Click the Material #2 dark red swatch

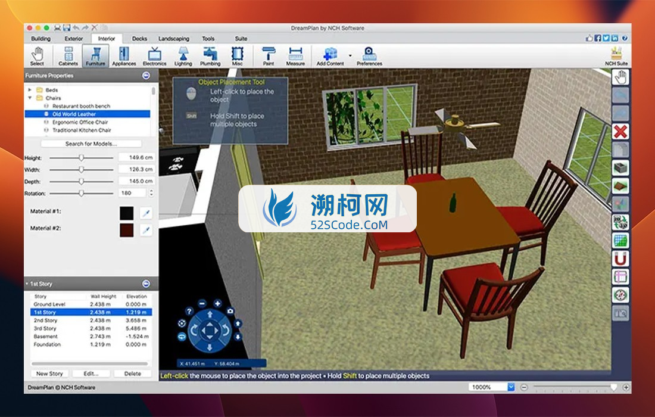point(127,230)
